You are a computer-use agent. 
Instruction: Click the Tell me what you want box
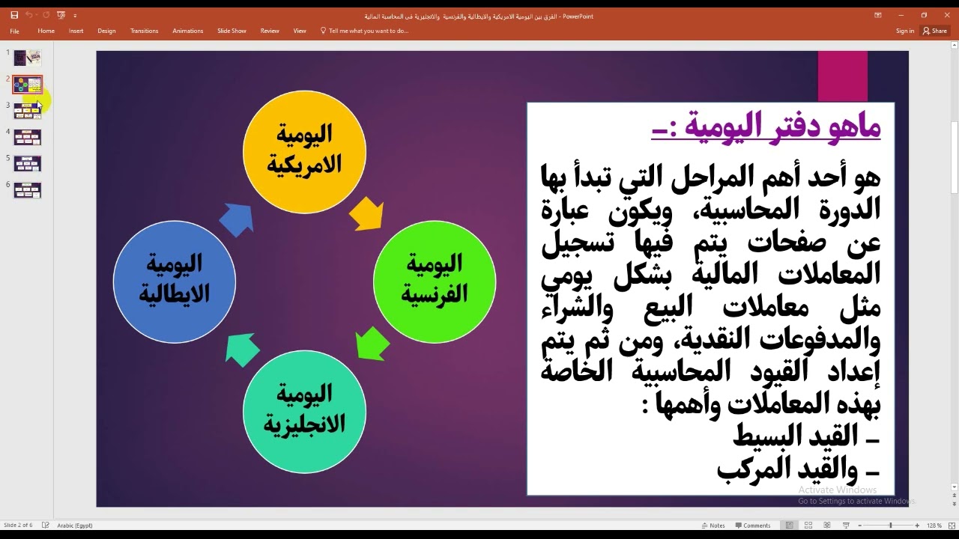point(364,31)
